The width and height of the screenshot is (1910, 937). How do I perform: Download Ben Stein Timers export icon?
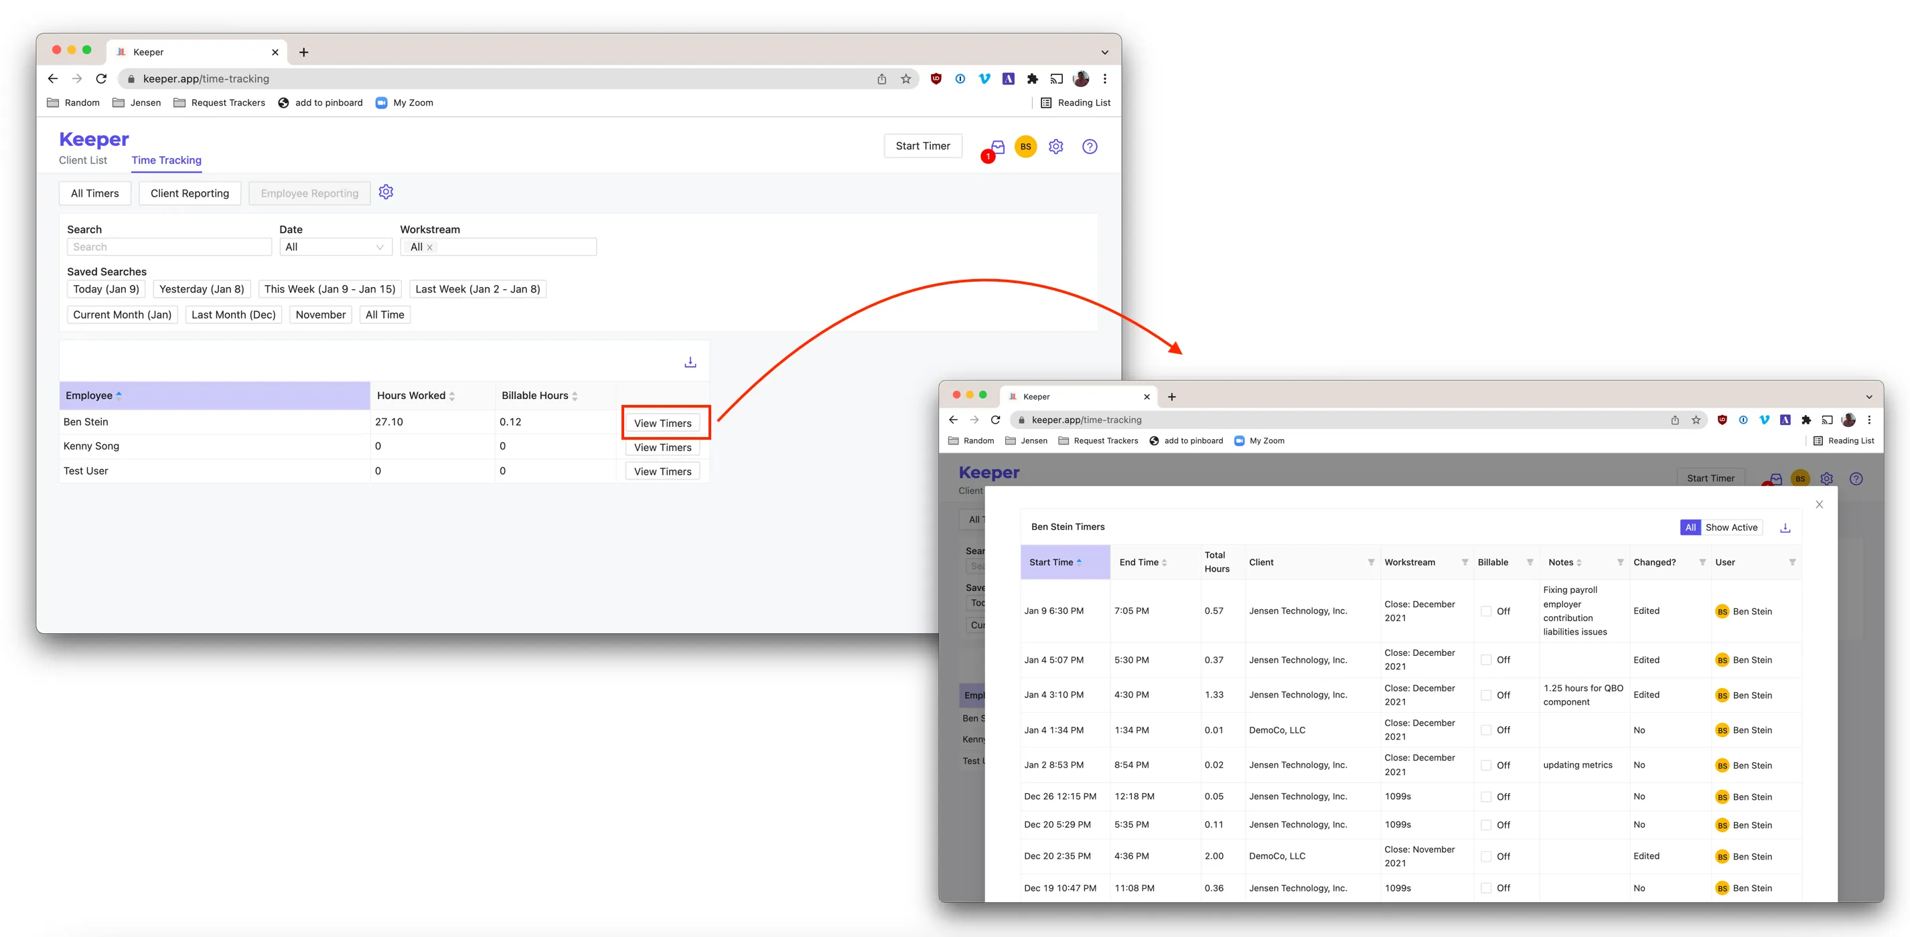pyautogui.click(x=1785, y=528)
